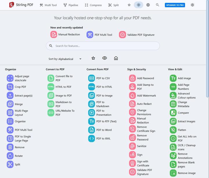
Task: Click the Search for features field
Action: point(103,46)
